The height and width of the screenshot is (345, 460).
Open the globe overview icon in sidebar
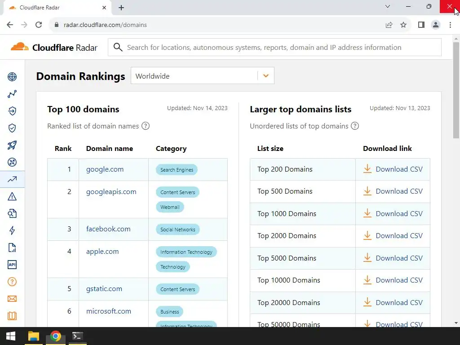(12, 77)
